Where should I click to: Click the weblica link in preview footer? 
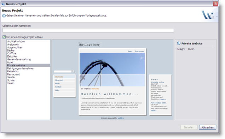[x=121, y=118]
